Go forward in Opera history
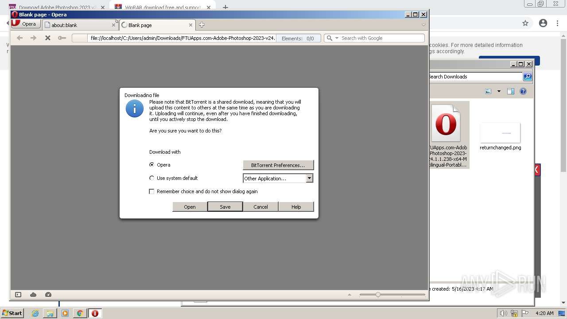 (x=33, y=38)
